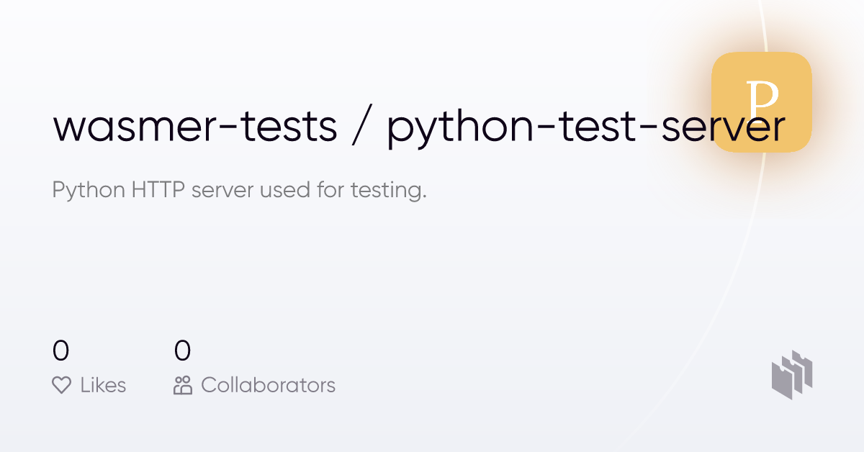Open the python-test-server package name

[x=585, y=127]
